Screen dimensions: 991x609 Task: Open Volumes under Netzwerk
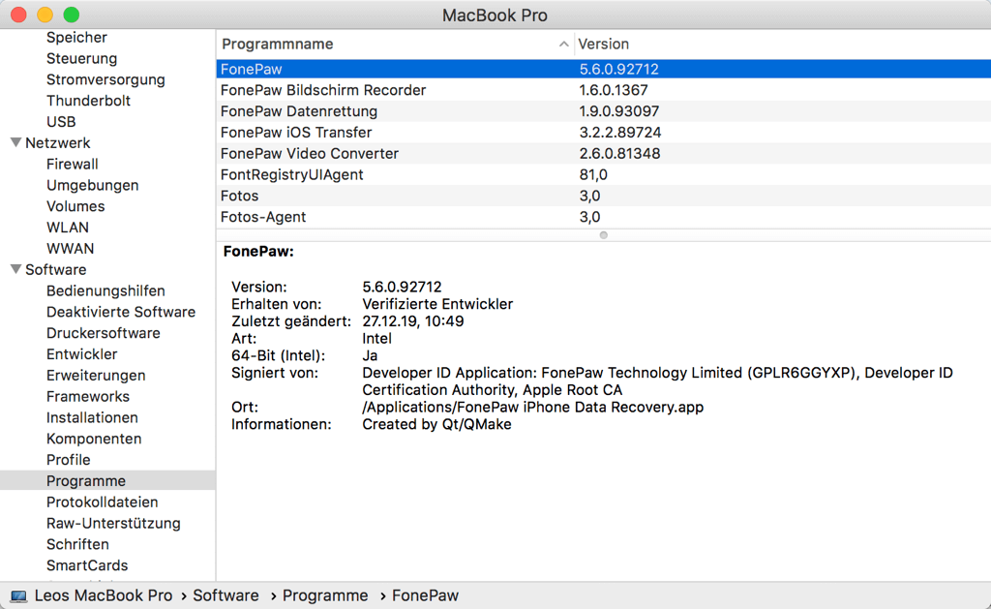[75, 206]
